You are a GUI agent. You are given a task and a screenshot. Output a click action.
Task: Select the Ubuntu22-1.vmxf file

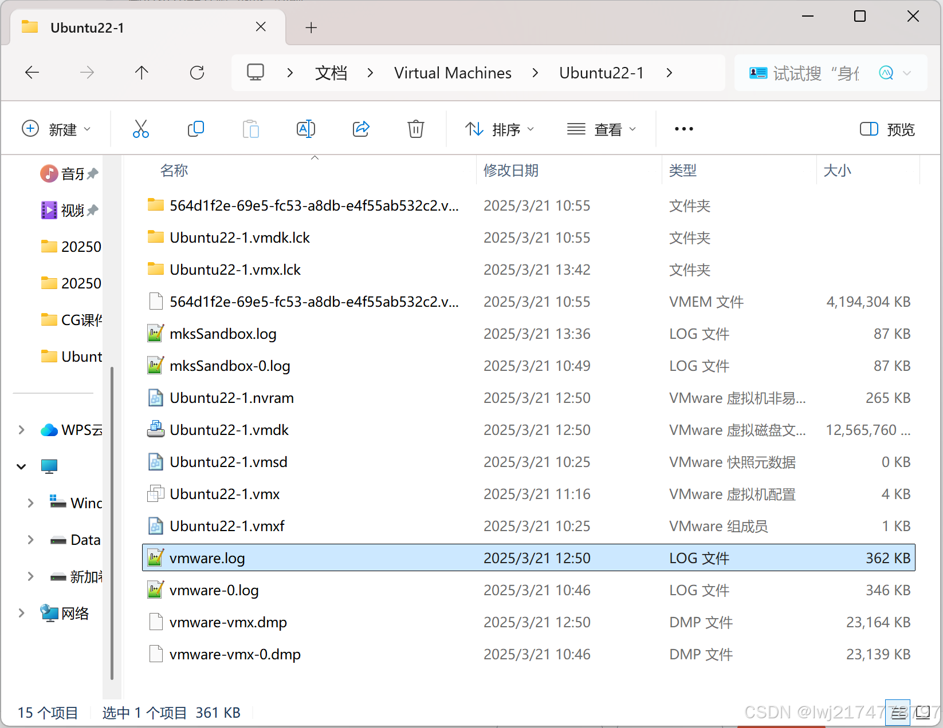[x=528, y=526]
